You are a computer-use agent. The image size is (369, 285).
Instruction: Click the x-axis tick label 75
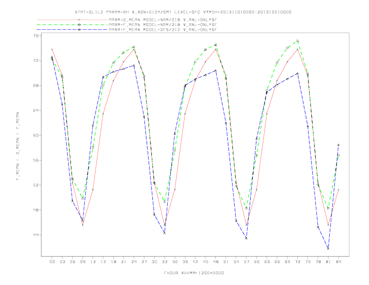click(x=308, y=262)
